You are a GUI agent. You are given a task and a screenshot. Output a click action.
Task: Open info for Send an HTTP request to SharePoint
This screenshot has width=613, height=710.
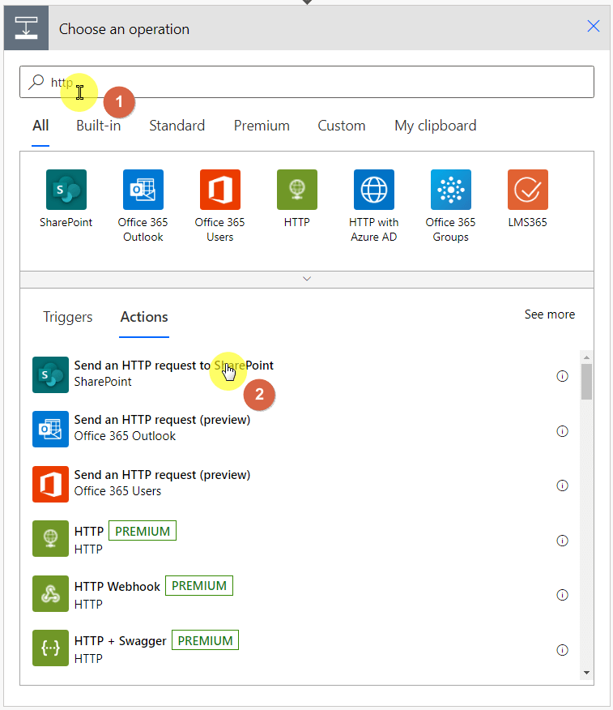coord(562,376)
